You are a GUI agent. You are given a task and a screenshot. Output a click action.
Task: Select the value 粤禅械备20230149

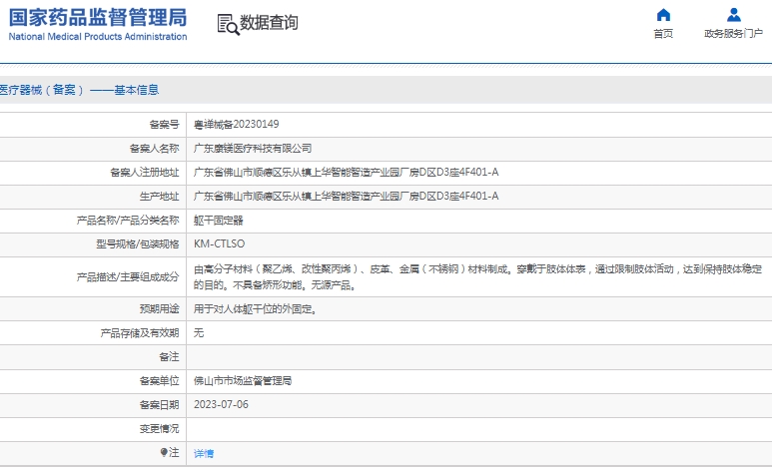tap(237, 124)
